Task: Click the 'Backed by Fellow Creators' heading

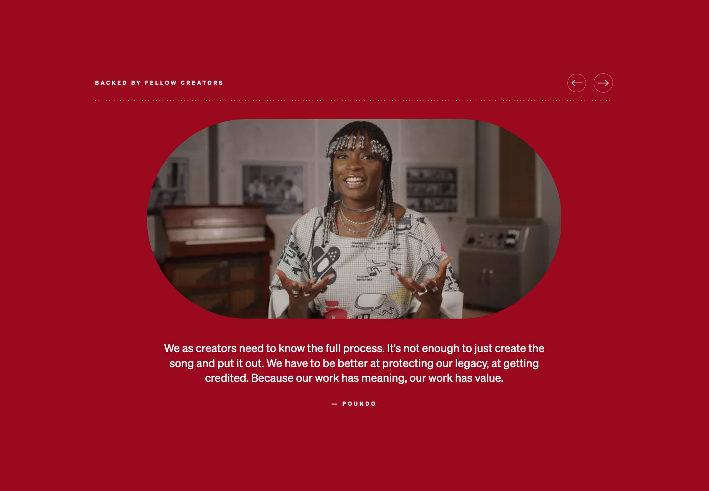Action: tap(159, 83)
